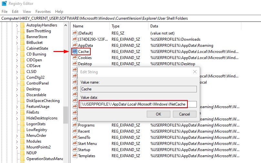Screen dimensions: 261x163
Task: Click the BannerStore folder icon
Action: tap(22, 37)
